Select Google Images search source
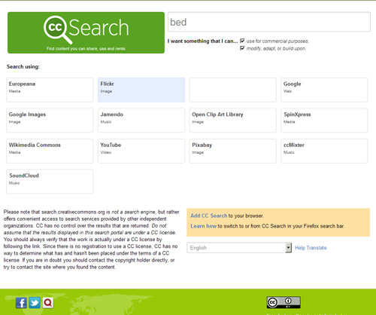This screenshot has width=376, height=315. point(50,121)
